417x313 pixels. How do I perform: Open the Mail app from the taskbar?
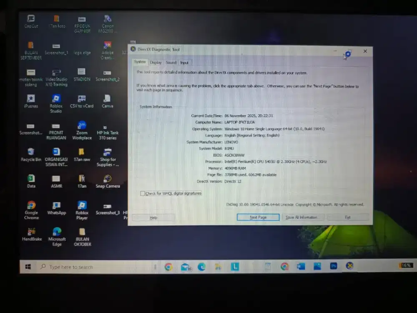point(185,266)
